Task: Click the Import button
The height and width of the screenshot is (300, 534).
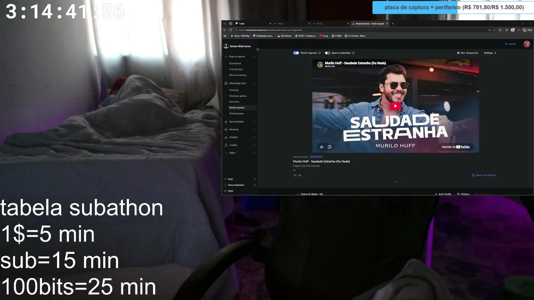Action: tap(510, 44)
